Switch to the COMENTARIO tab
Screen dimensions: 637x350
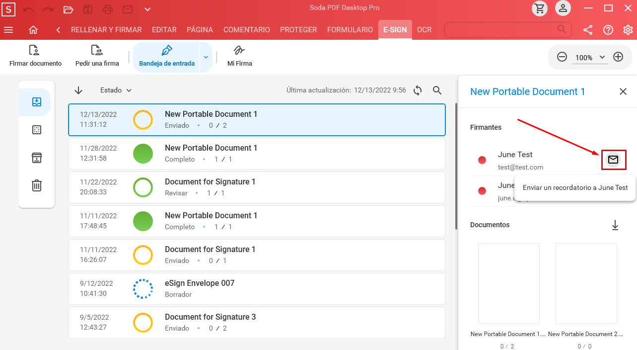(247, 30)
